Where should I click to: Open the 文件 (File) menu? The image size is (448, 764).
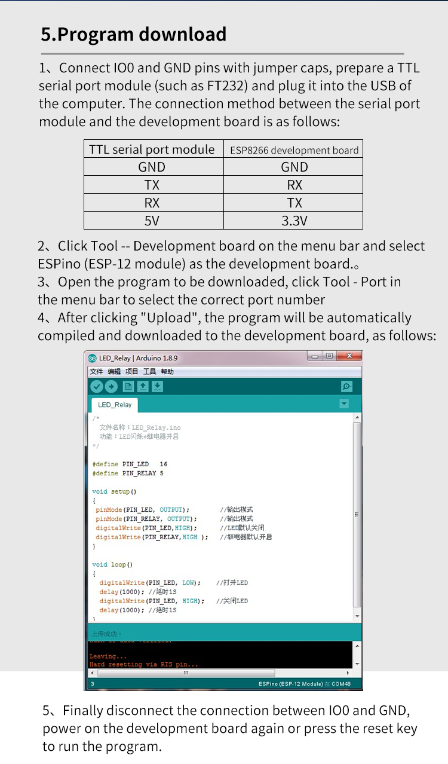point(96,372)
